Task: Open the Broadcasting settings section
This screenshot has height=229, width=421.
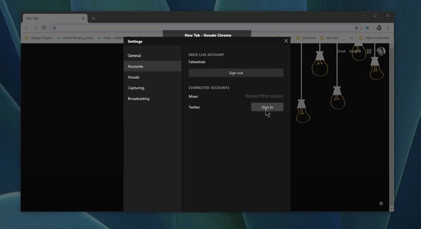Action: (x=152, y=99)
